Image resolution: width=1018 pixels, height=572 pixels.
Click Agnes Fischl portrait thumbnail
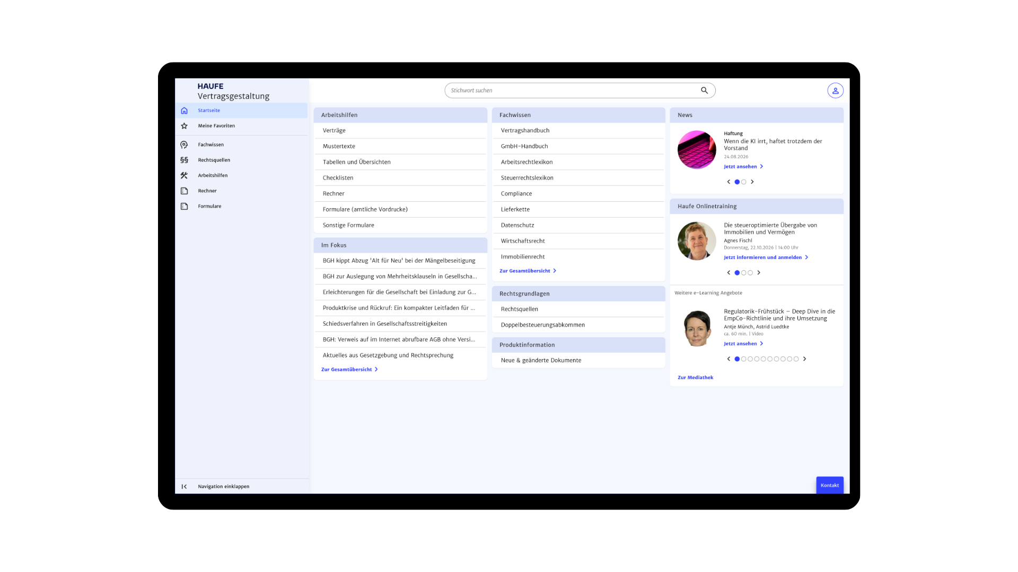tap(697, 241)
